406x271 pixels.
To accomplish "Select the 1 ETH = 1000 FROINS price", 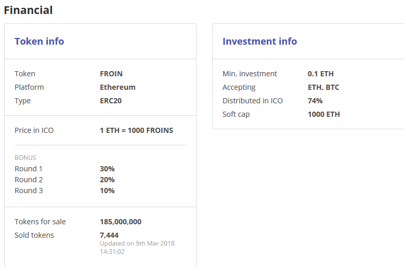I will (136, 130).
